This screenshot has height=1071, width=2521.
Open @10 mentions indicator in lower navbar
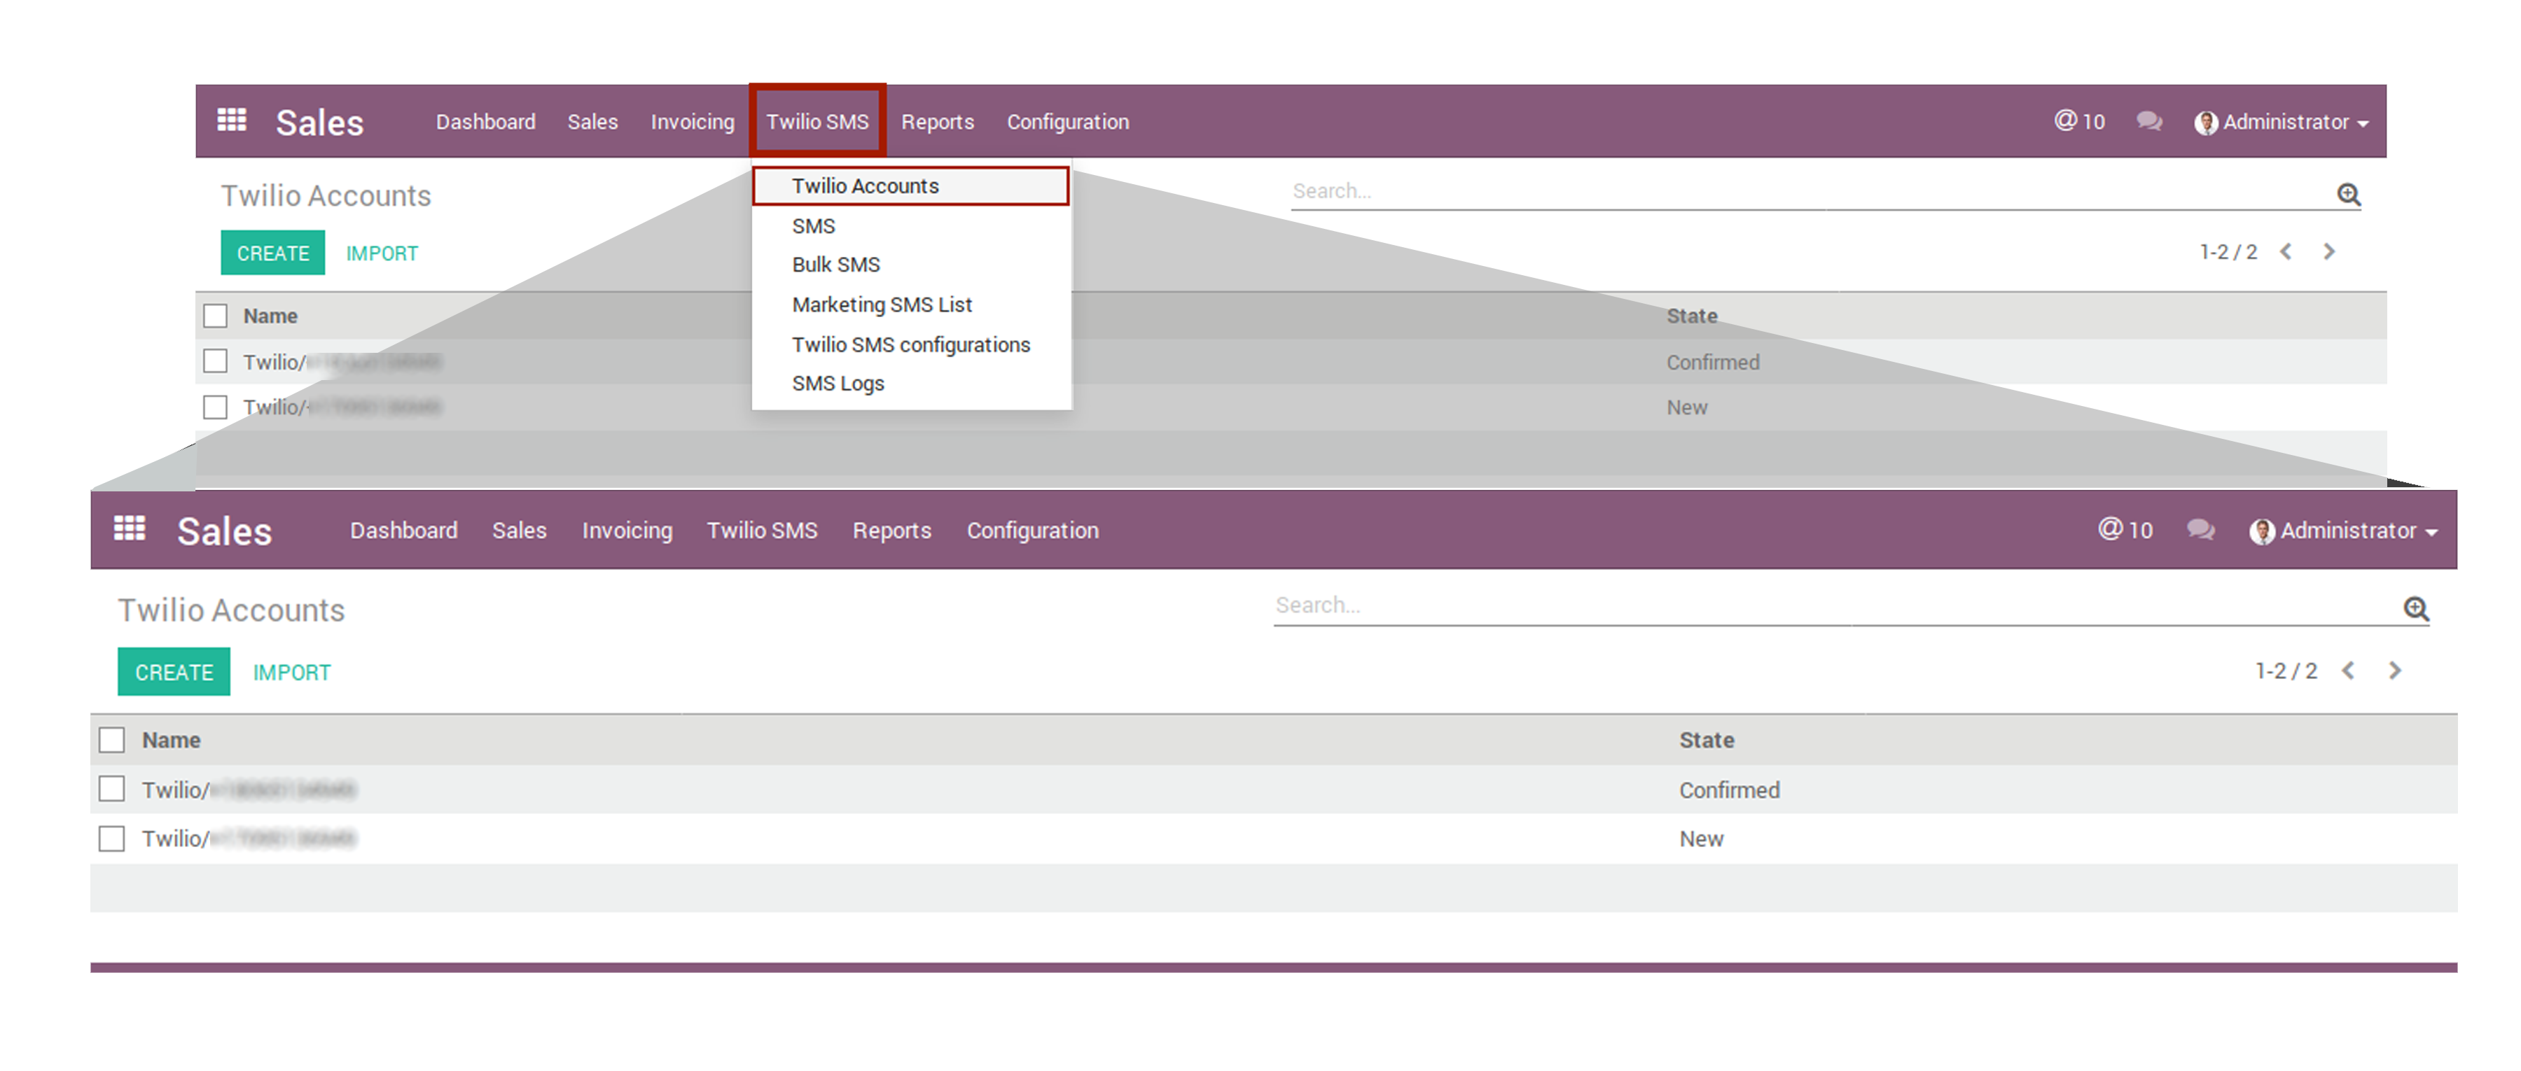click(x=2125, y=530)
